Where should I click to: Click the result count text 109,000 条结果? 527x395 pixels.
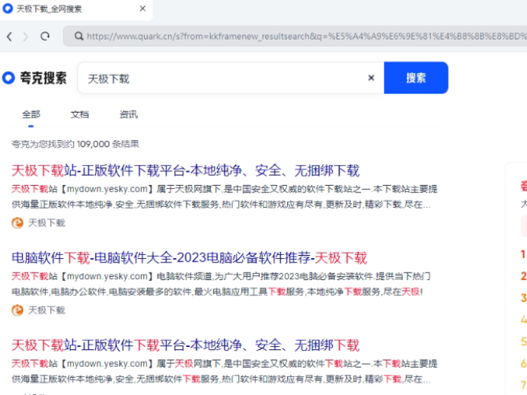tap(108, 144)
